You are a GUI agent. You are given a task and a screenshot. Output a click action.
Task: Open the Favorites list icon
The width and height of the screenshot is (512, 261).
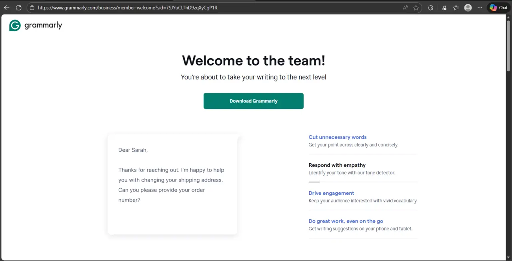[456, 8]
